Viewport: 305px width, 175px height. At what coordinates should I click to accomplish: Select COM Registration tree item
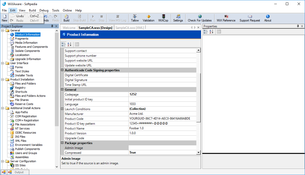(26, 116)
